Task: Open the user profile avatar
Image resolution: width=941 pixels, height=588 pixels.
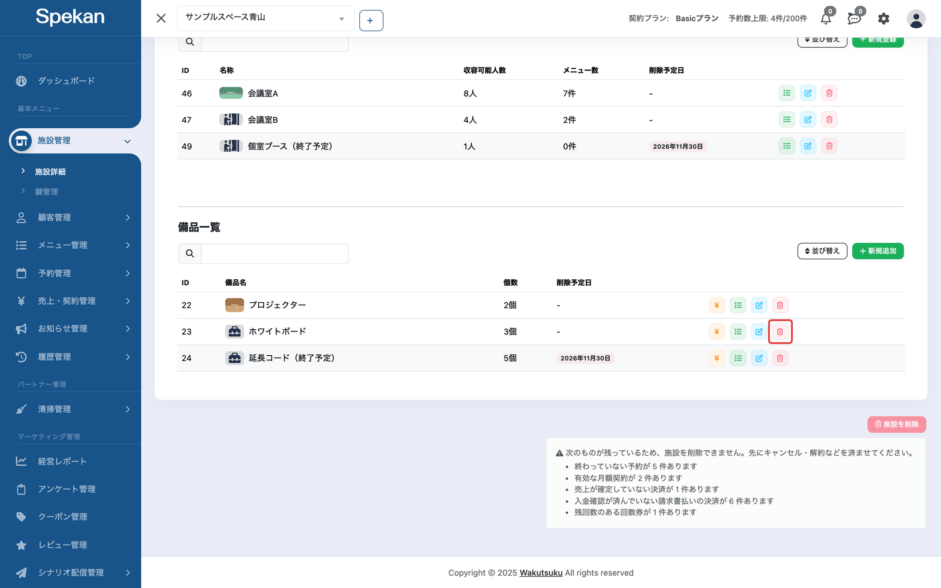Action: [916, 19]
